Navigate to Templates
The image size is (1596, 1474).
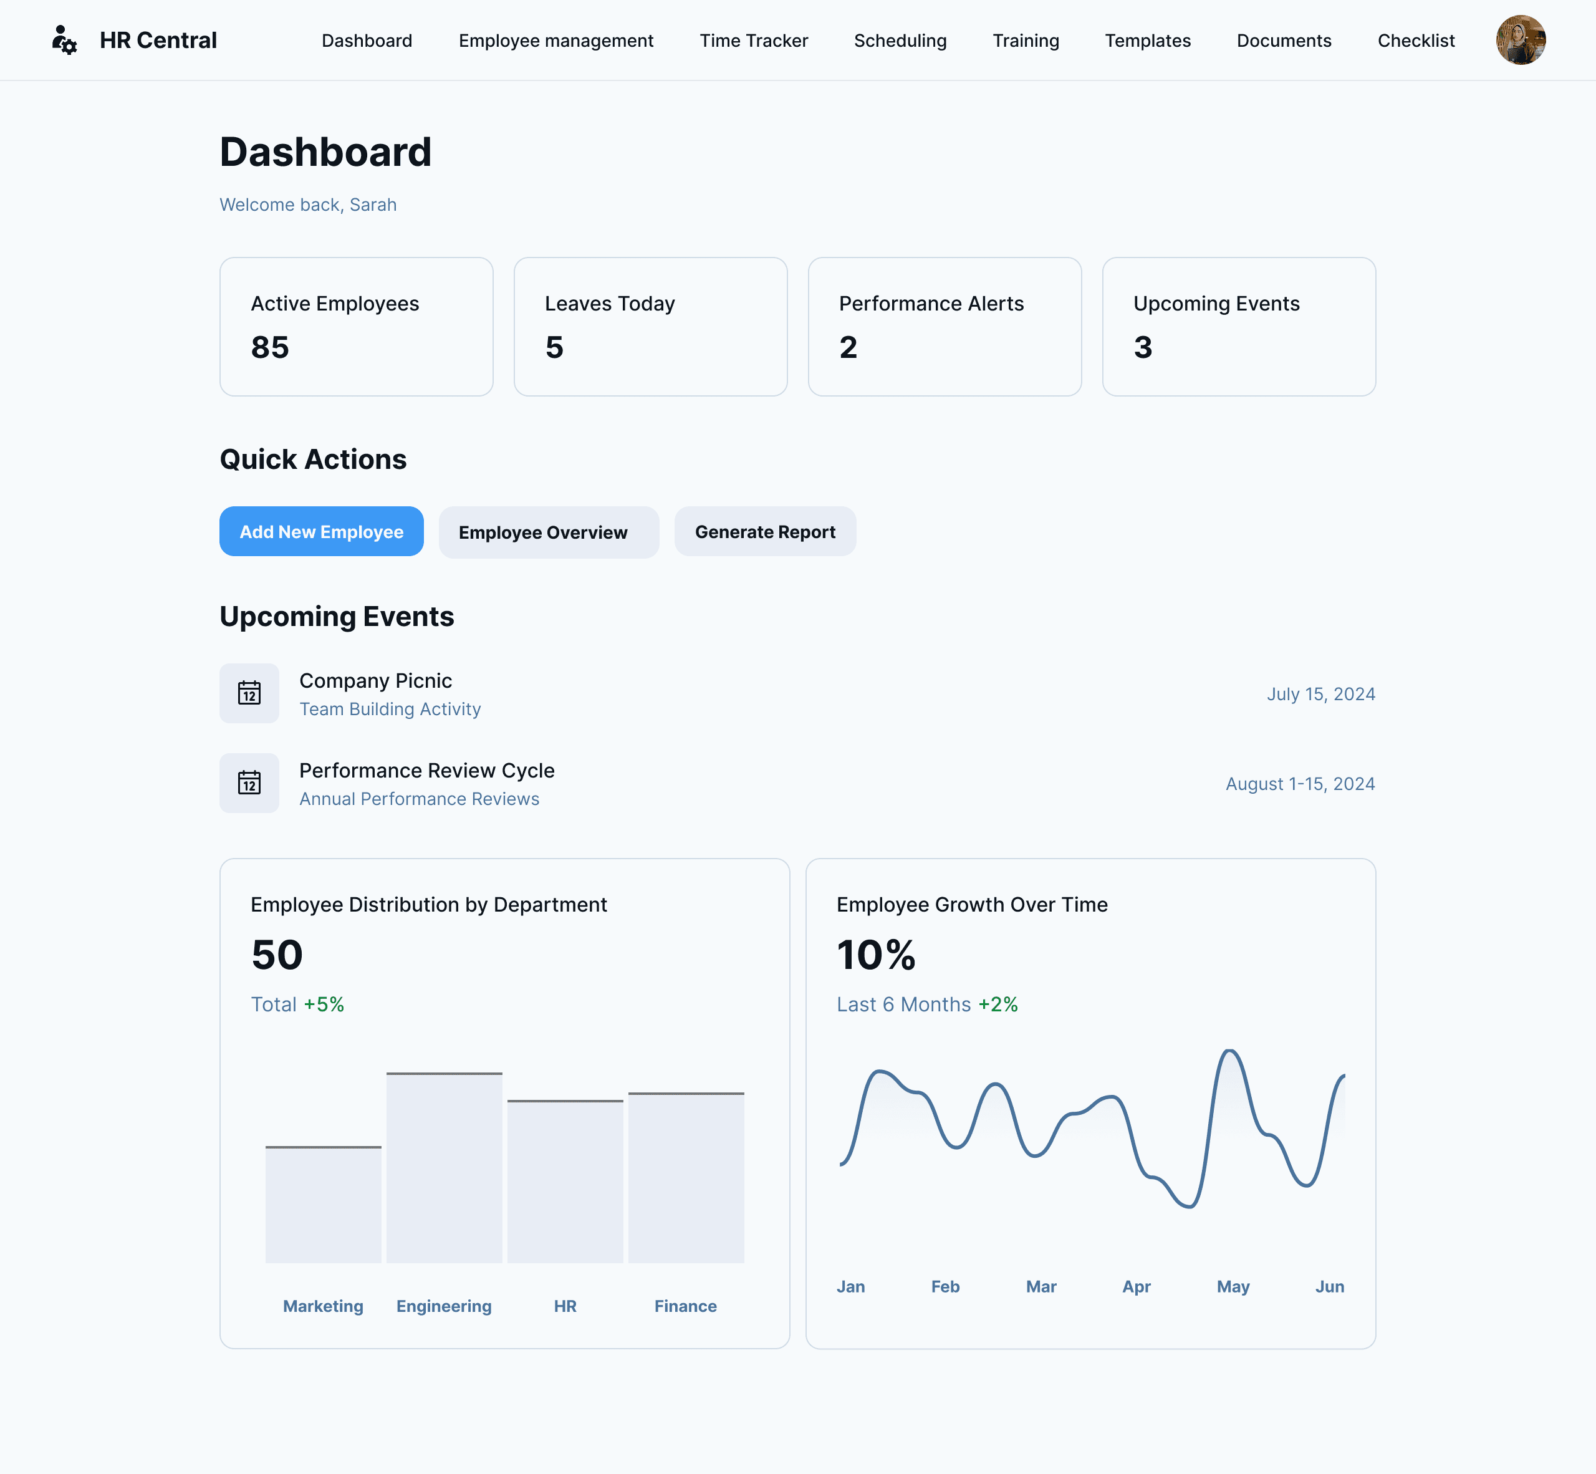point(1147,41)
